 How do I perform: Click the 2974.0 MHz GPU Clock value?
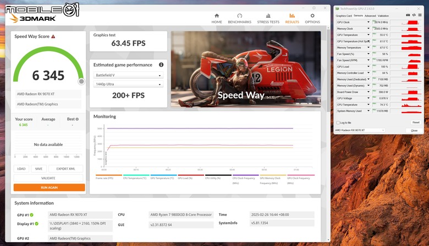[x=381, y=22]
